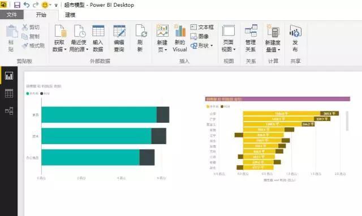Click the 刷新 refresh icon

tap(141, 38)
